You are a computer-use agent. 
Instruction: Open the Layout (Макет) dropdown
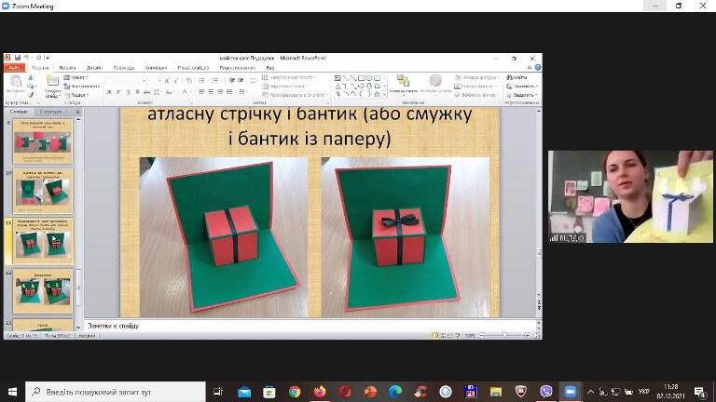76,77
